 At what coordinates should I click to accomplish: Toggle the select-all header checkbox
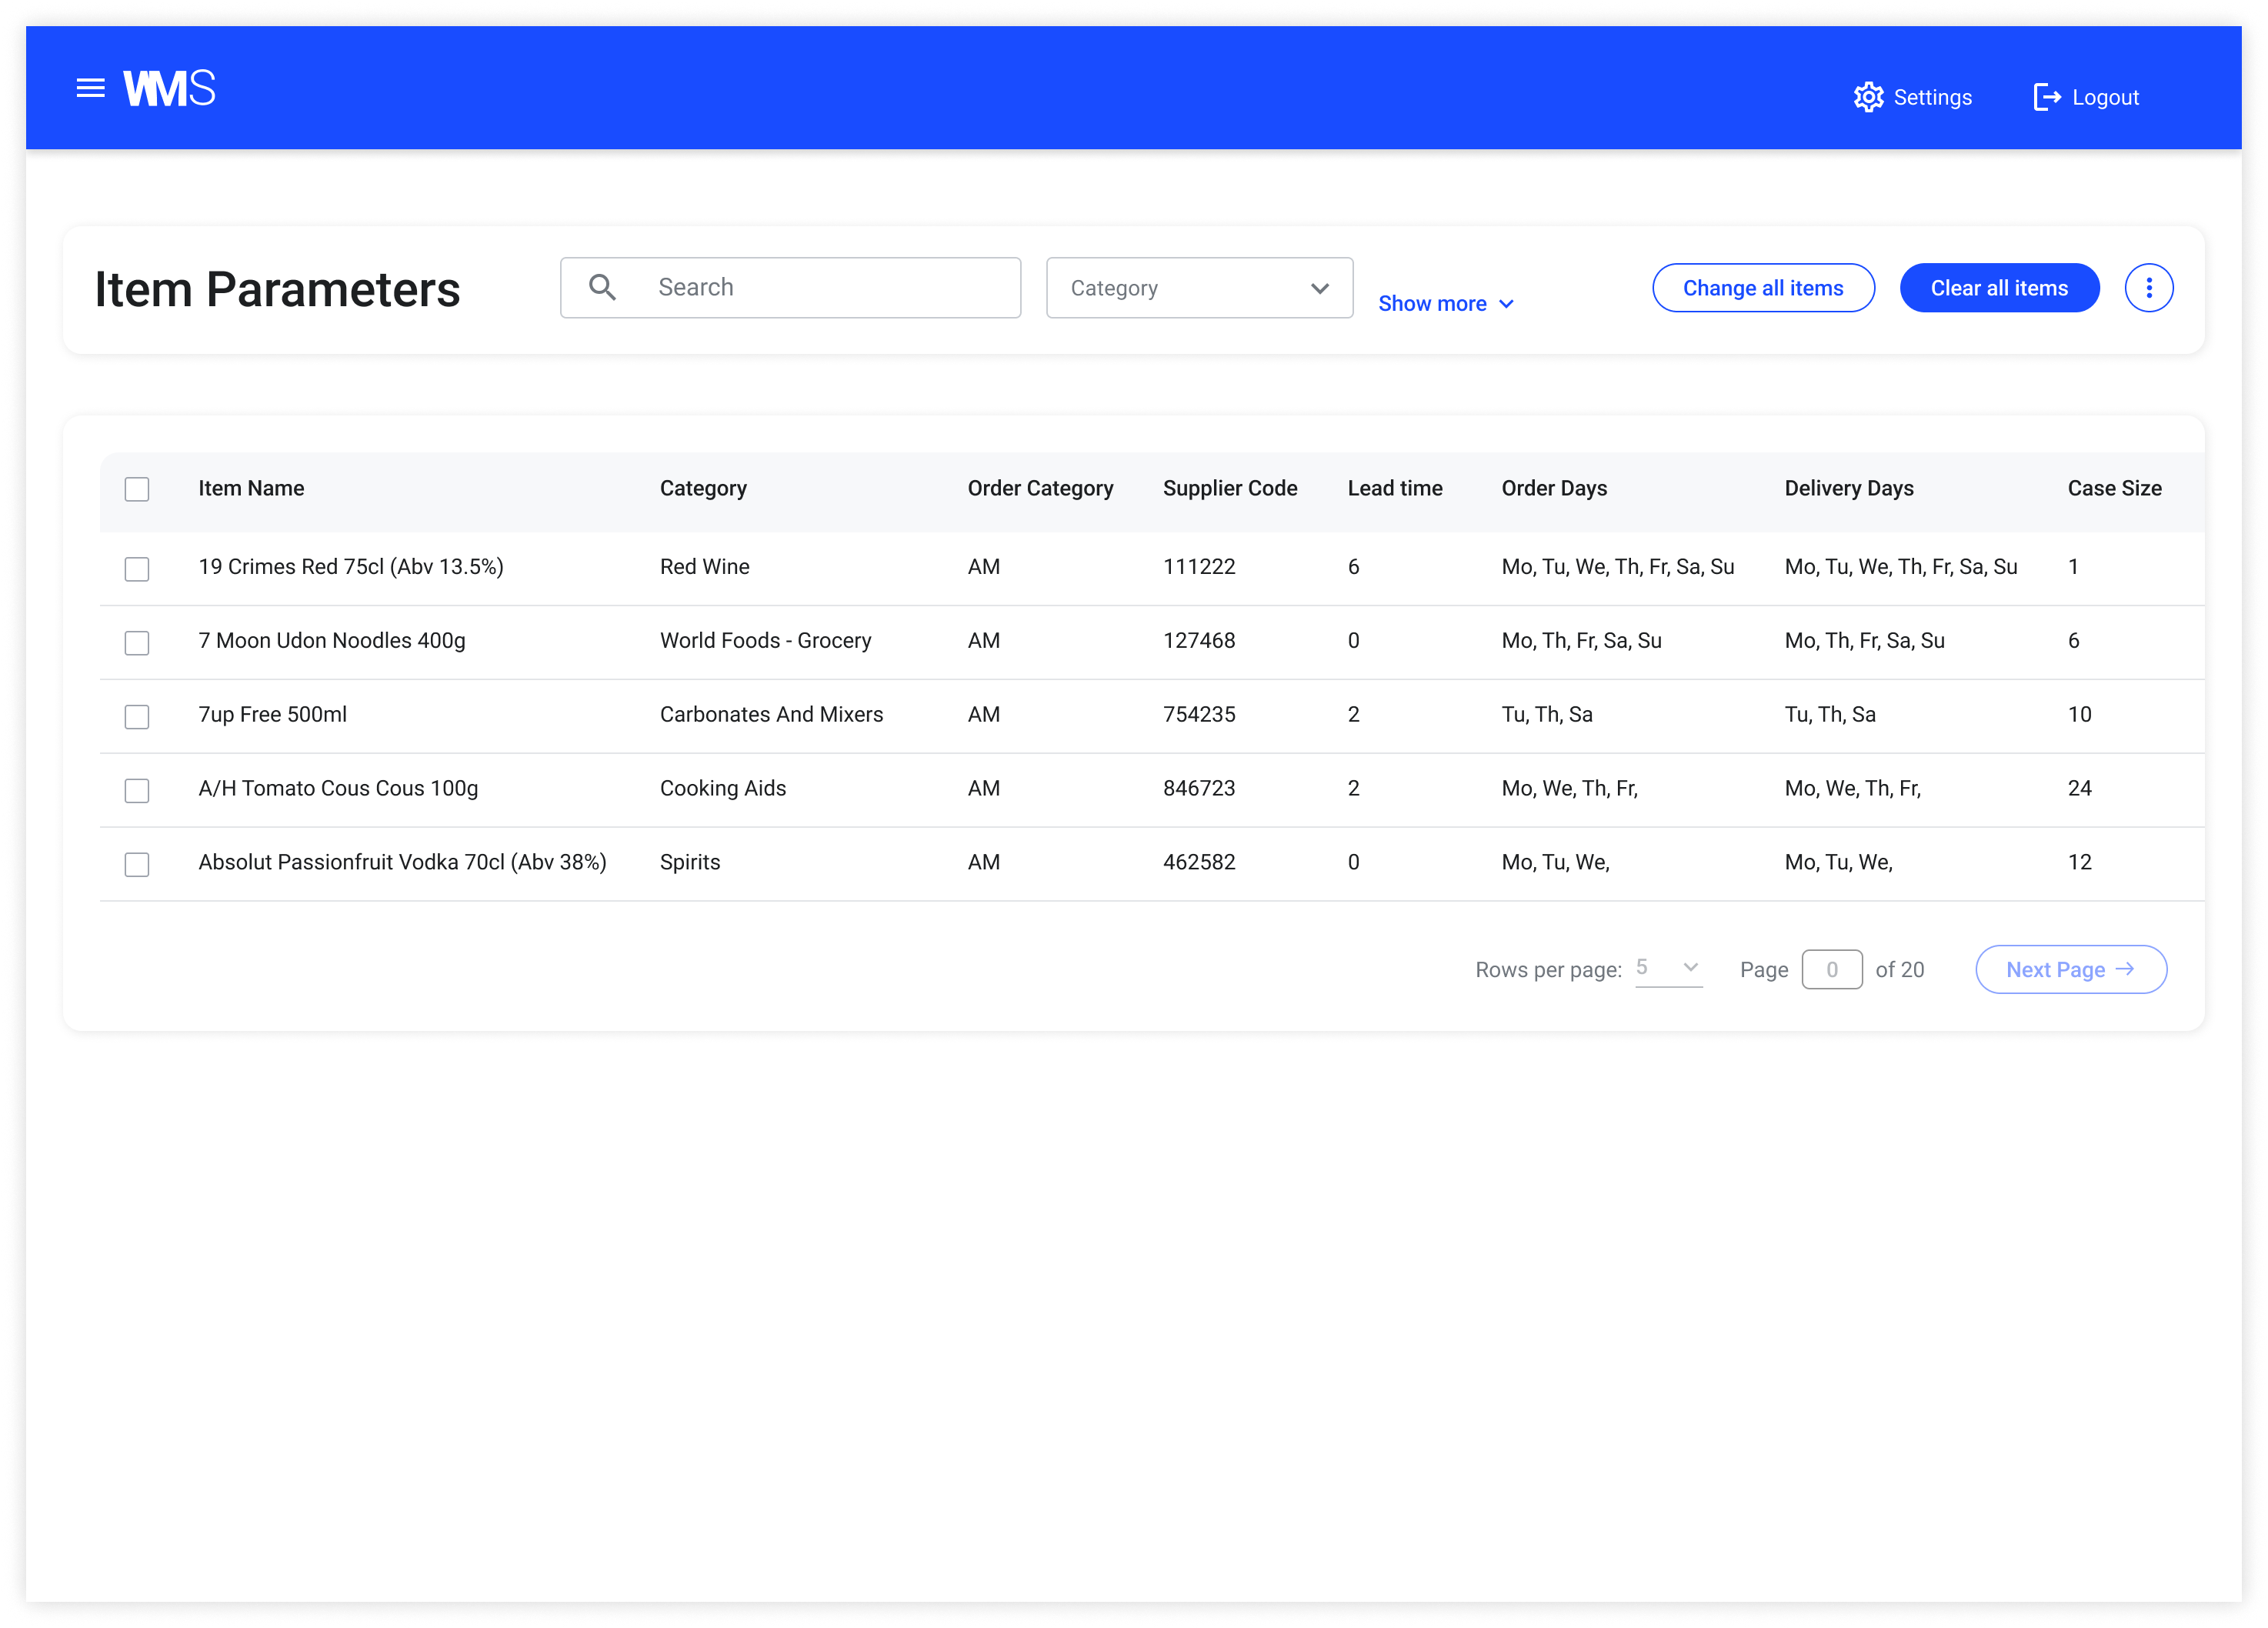[x=137, y=489]
